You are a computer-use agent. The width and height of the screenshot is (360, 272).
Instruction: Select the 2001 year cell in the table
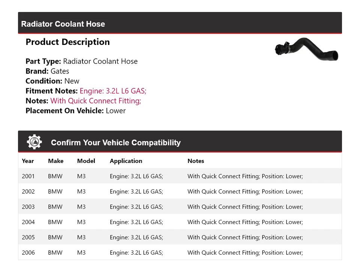28,176
